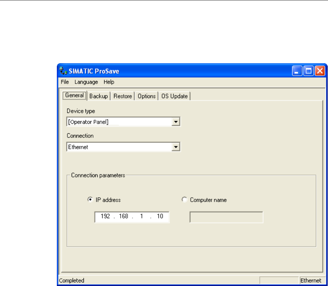
Task: Select the General tab
Action: [x=74, y=95]
